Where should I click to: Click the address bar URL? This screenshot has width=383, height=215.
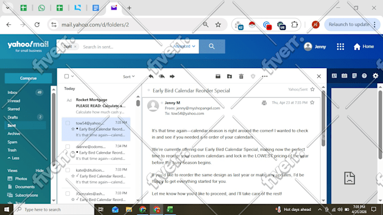click(95, 25)
